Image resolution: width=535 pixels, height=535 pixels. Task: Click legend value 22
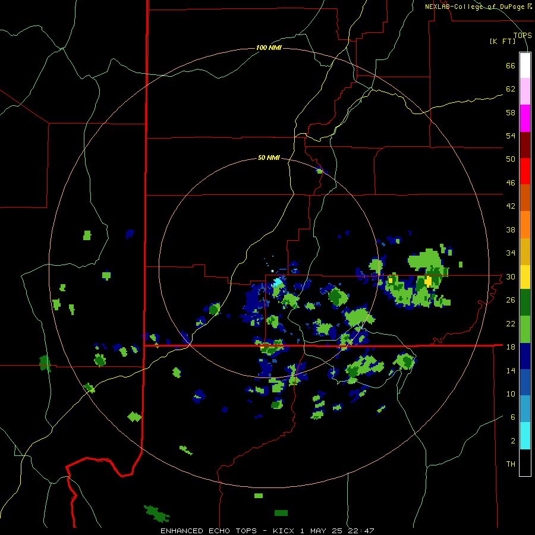pos(511,323)
